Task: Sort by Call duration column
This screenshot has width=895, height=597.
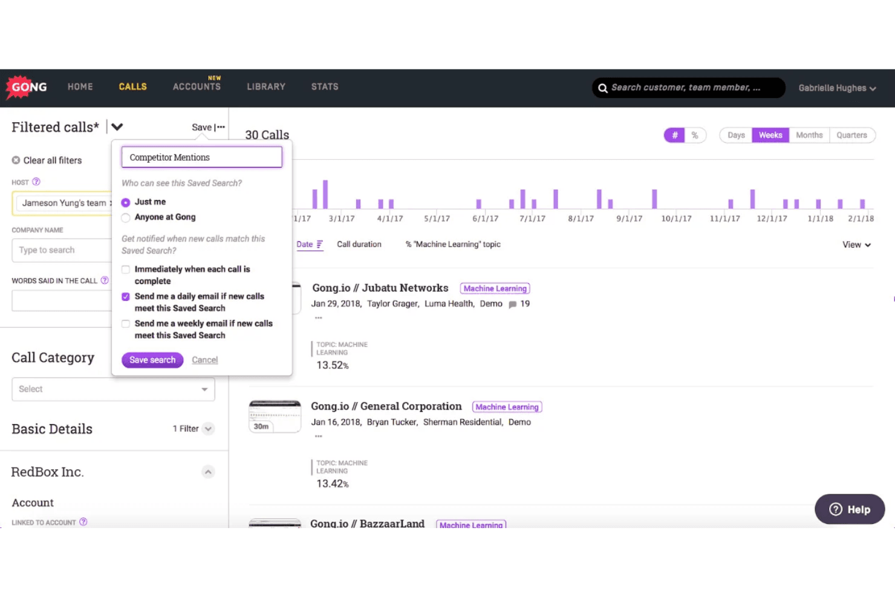Action: tap(359, 244)
